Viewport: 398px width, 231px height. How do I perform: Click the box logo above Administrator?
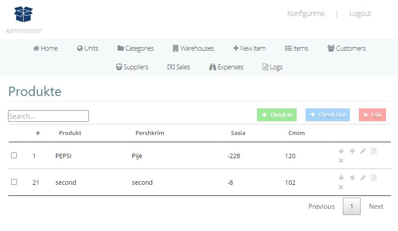click(x=24, y=14)
